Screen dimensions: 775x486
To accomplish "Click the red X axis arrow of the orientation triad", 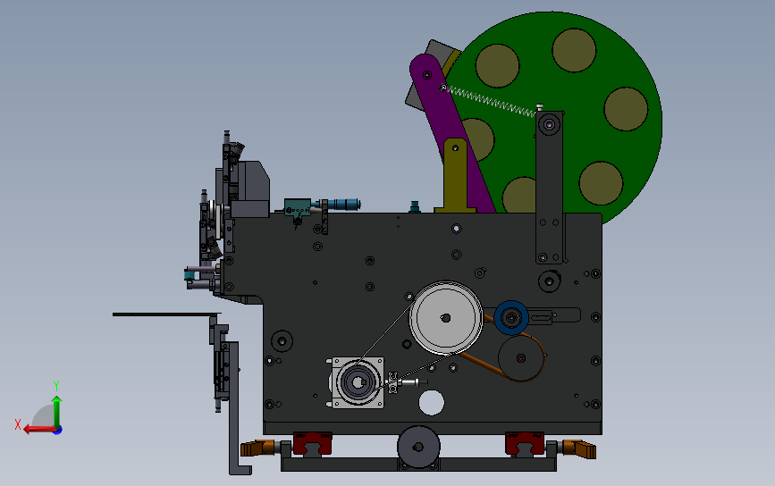I will (38, 429).
